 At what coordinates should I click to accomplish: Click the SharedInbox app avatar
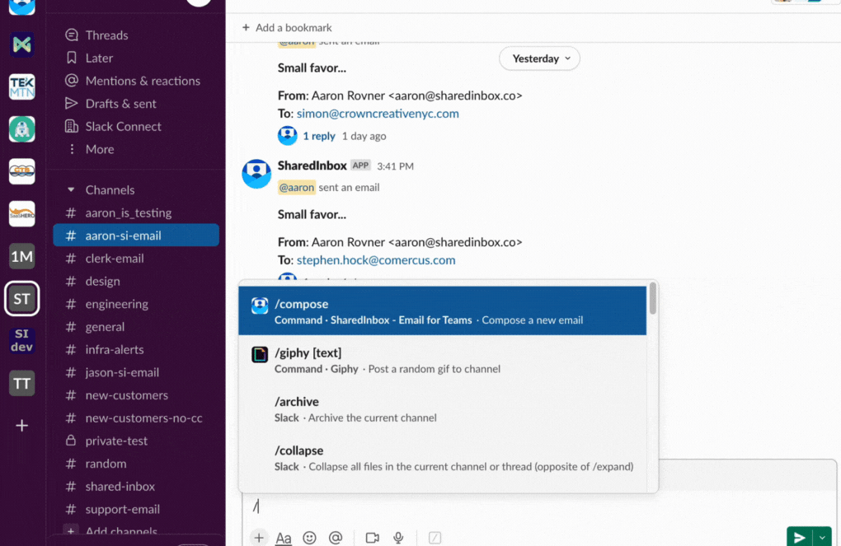click(256, 174)
